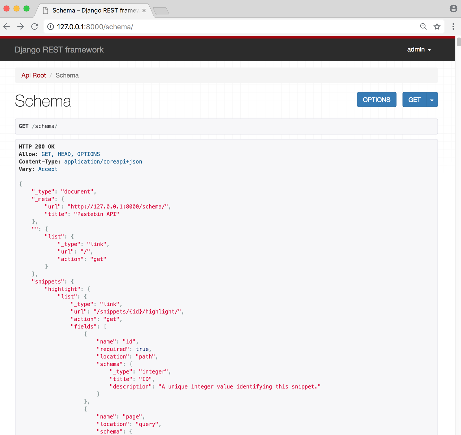Click the OPTIONS button
Screen dimensions: 461x435
pyautogui.click(x=376, y=100)
